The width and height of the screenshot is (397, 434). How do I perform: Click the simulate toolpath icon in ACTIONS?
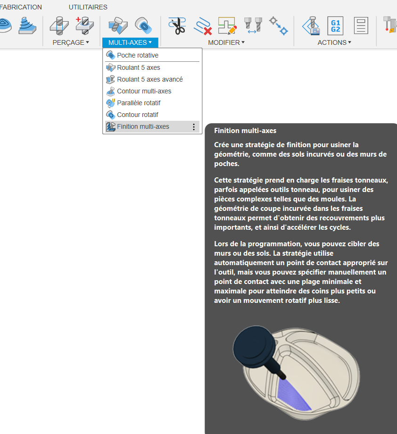click(311, 25)
